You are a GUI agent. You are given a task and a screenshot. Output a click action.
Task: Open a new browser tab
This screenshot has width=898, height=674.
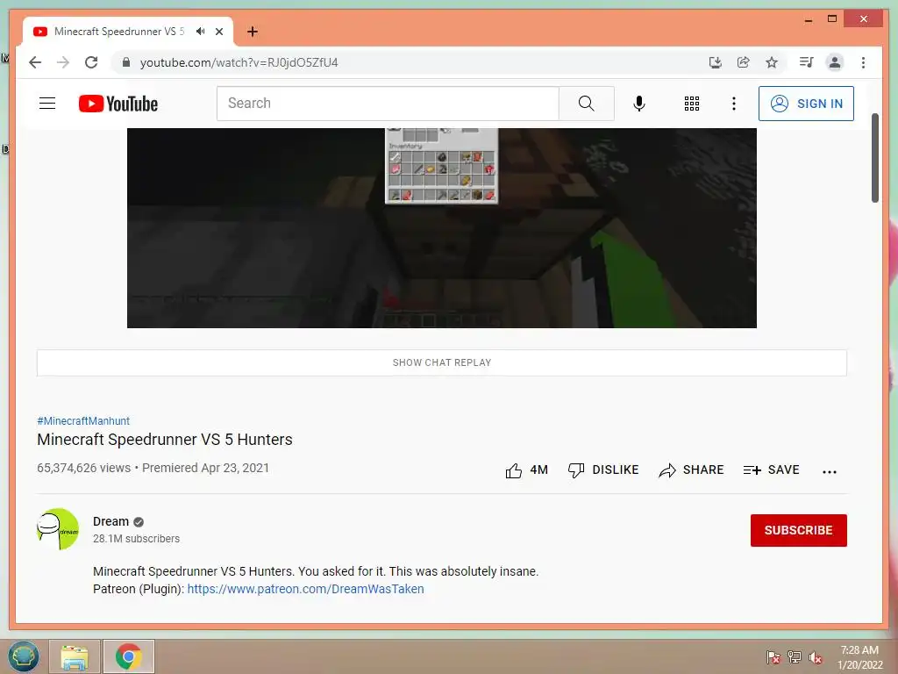pyautogui.click(x=253, y=32)
